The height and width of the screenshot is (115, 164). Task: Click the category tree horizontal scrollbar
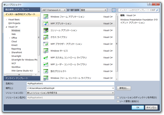19,75
